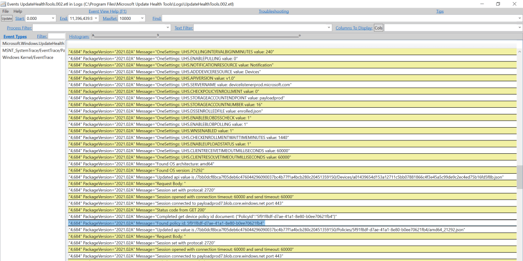Open the Tips link
The width and height of the screenshot is (523, 261).
click(x=440, y=11)
